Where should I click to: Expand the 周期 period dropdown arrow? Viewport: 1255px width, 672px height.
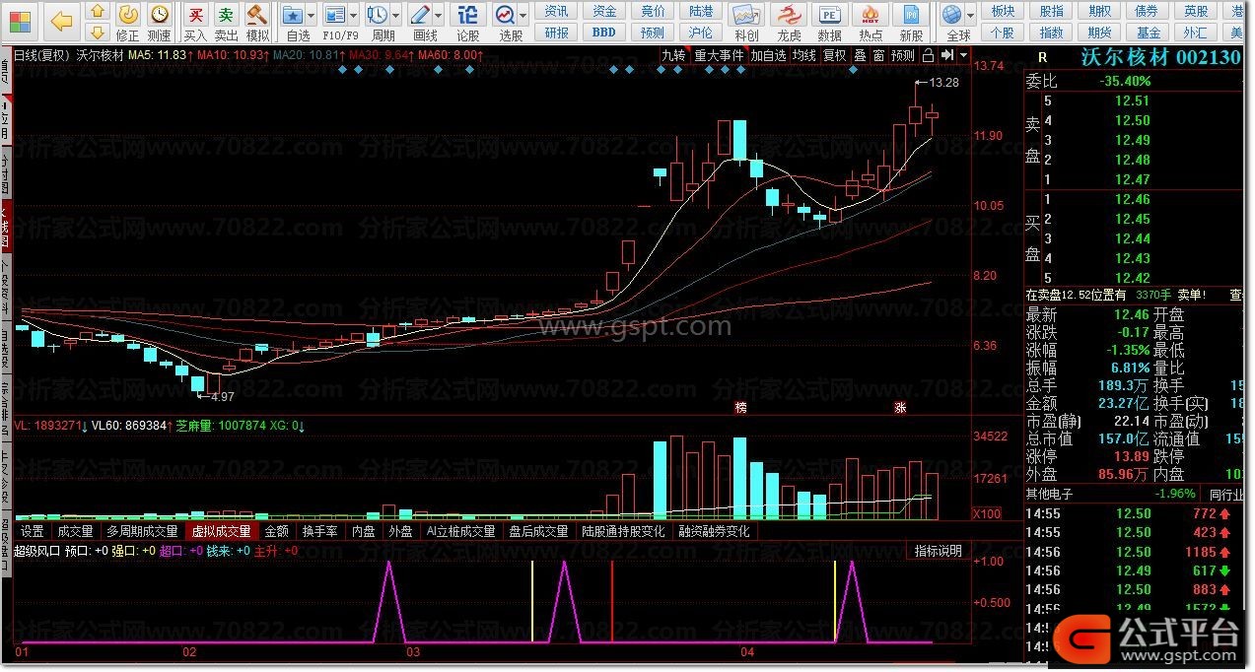(396, 16)
